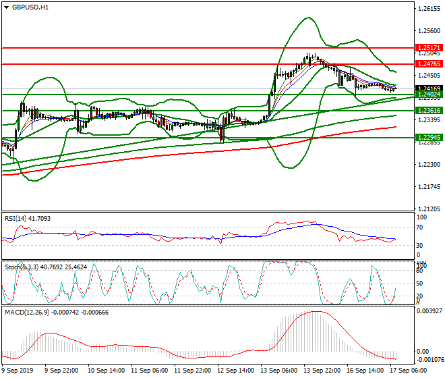Select the green 1.22945 support label
Image resolution: width=445 pixels, height=378 pixels.
[429, 138]
